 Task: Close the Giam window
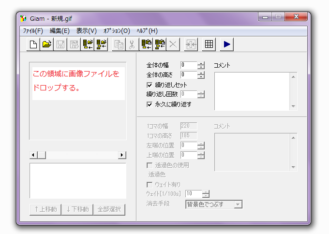pos(296,17)
